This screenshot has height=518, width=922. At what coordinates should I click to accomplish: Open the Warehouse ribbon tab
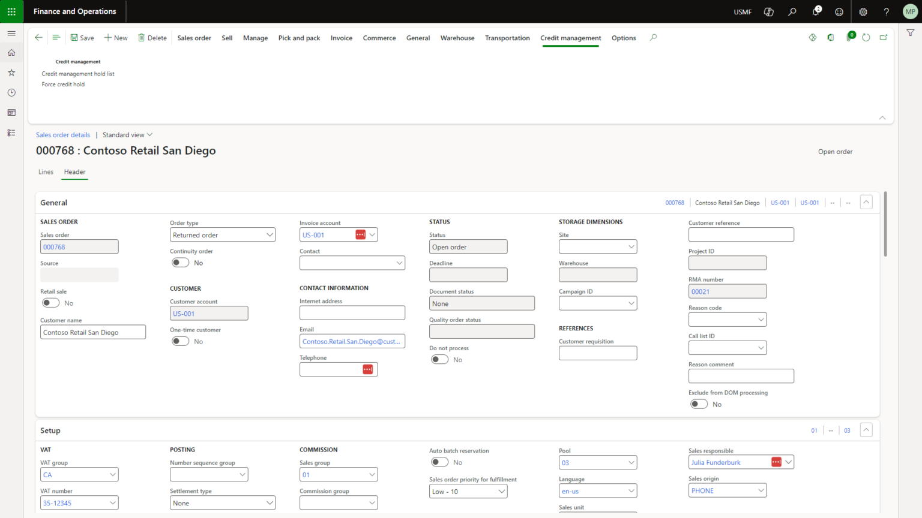coord(457,38)
